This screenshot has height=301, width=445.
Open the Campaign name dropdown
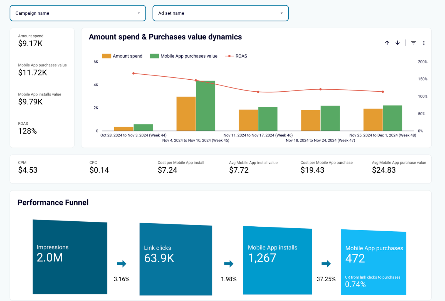pyautogui.click(x=78, y=13)
